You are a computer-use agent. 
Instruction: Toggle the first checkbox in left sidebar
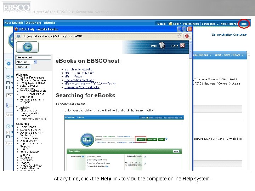pyautogui.click(x=8, y=83)
